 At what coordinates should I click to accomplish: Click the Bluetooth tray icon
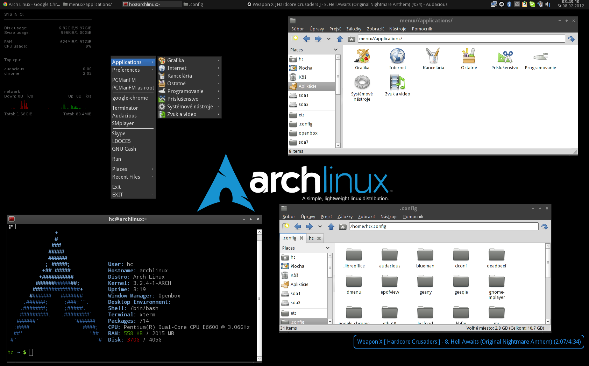(509, 4)
